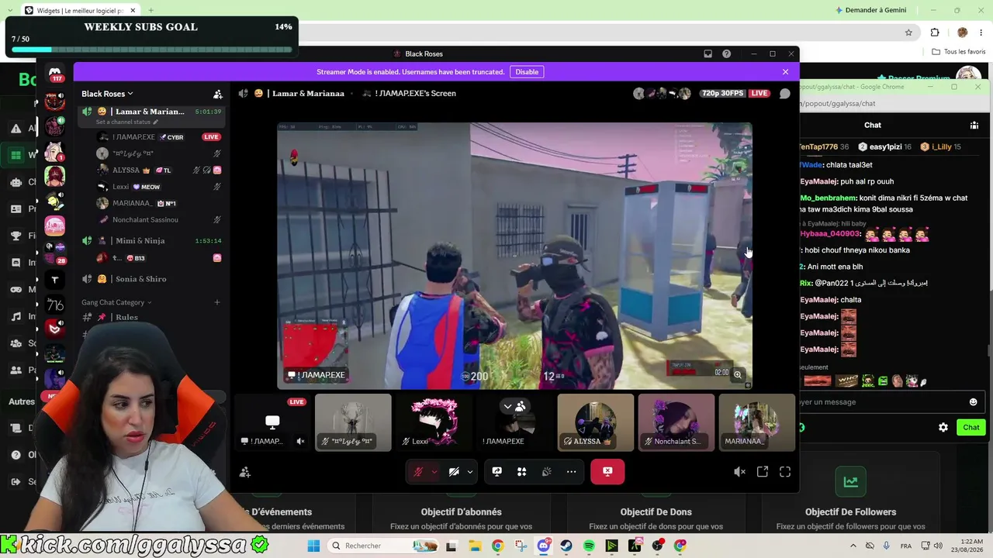Open the server with the 716 icon
This screenshot has height=558, width=993.
54,305
